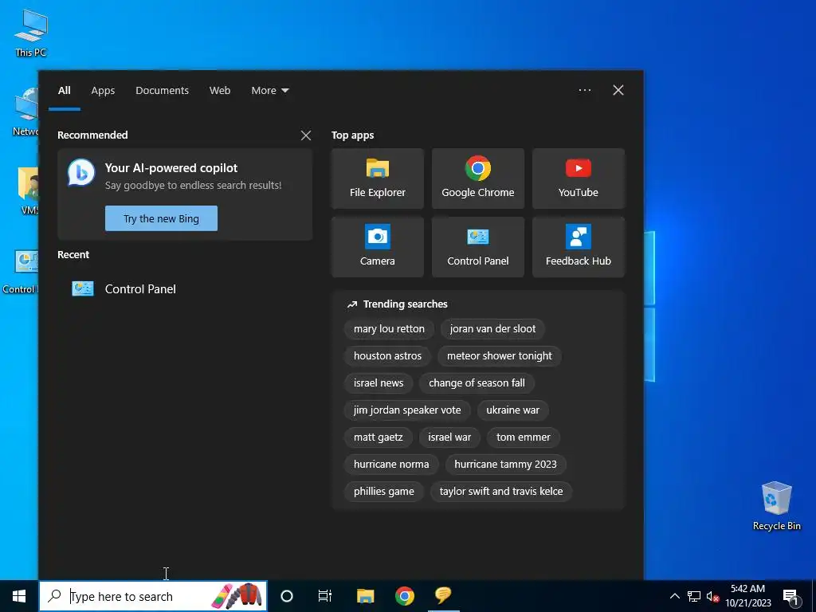The height and width of the screenshot is (612, 816).
Task: Open Cortana circle on taskbar
Action: [287, 596]
